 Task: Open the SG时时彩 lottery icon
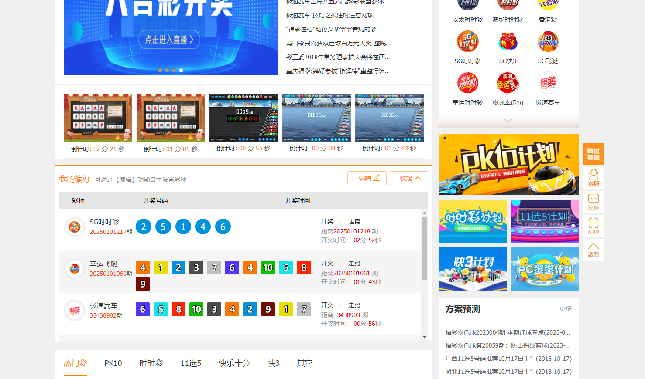[467, 41]
